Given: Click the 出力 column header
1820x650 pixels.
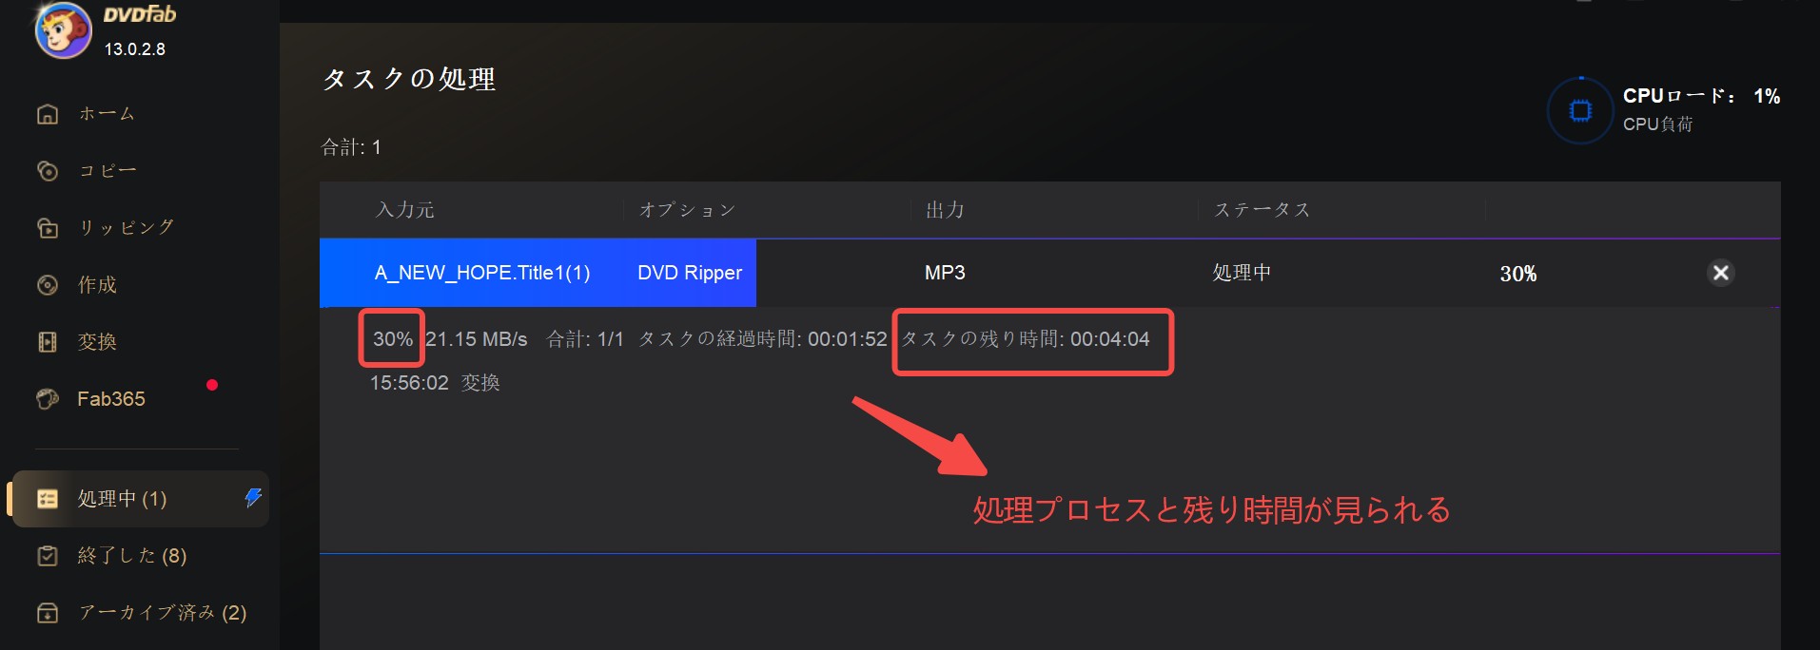Looking at the screenshot, I should (946, 210).
